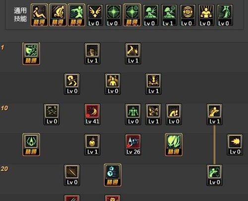
Task: Click the red Lv 41 skill icon
Action: pyautogui.click(x=92, y=114)
